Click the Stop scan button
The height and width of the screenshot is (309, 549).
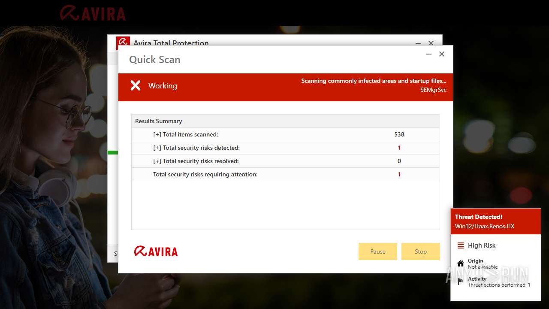[x=420, y=251]
